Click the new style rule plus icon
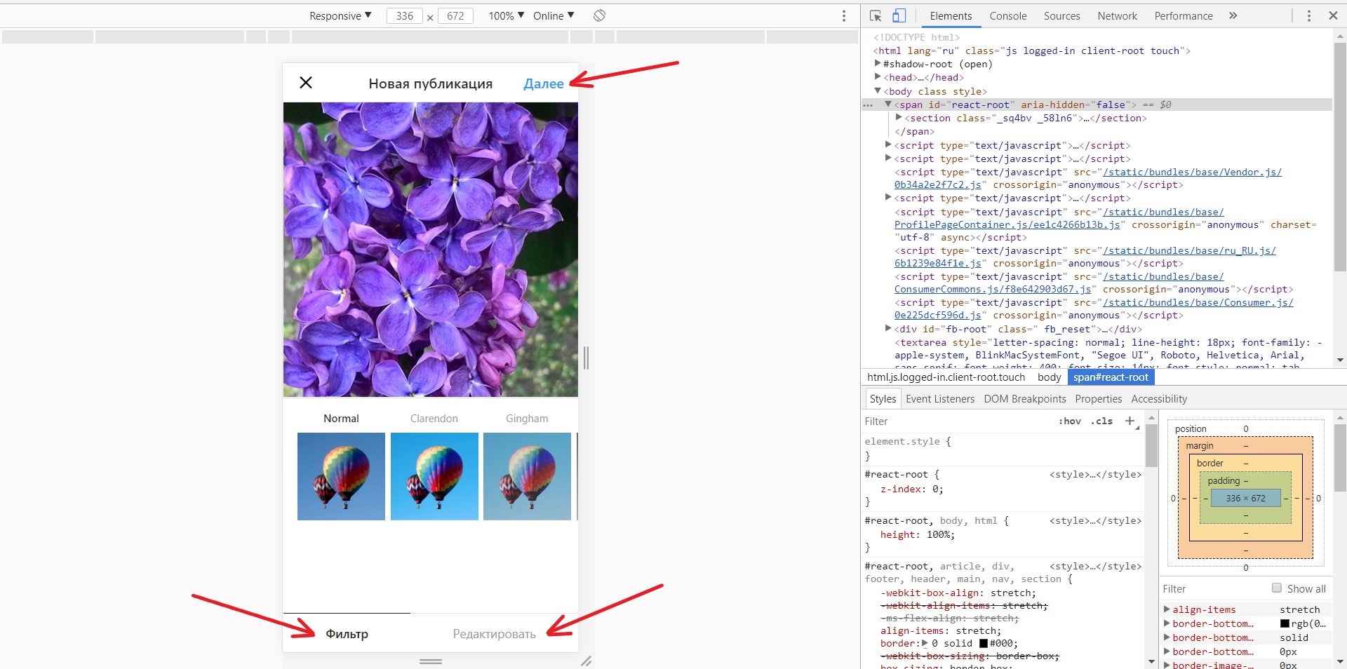The image size is (1347, 669). point(1130,421)
